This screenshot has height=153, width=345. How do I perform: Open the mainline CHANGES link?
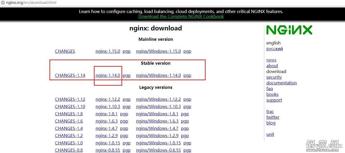(65, 51)
